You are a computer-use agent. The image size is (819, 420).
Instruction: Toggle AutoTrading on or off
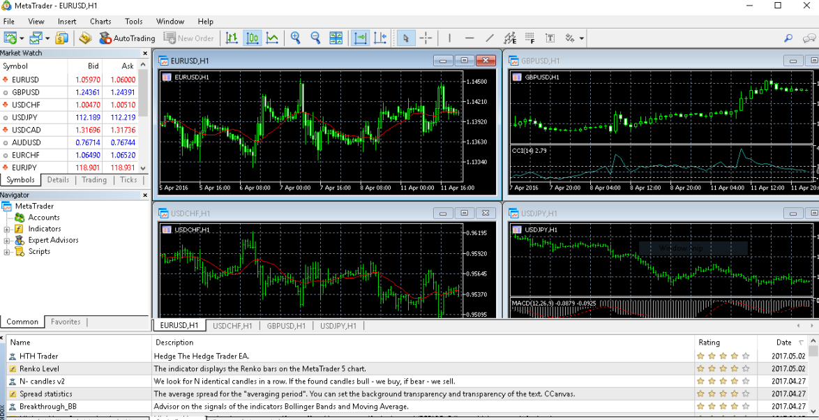[128, 38]
